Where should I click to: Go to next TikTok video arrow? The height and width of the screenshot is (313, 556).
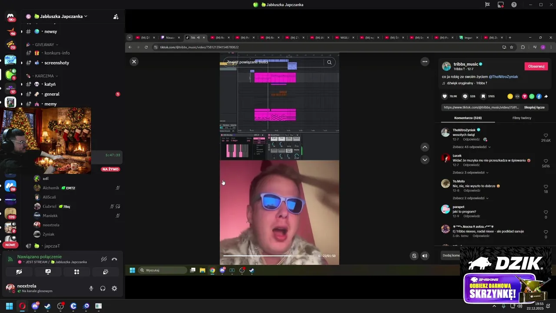(x=425, y=160)
